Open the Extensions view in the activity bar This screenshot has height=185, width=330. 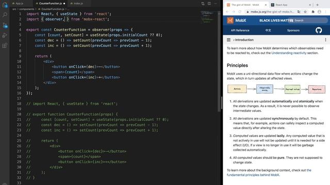point(5,45)
